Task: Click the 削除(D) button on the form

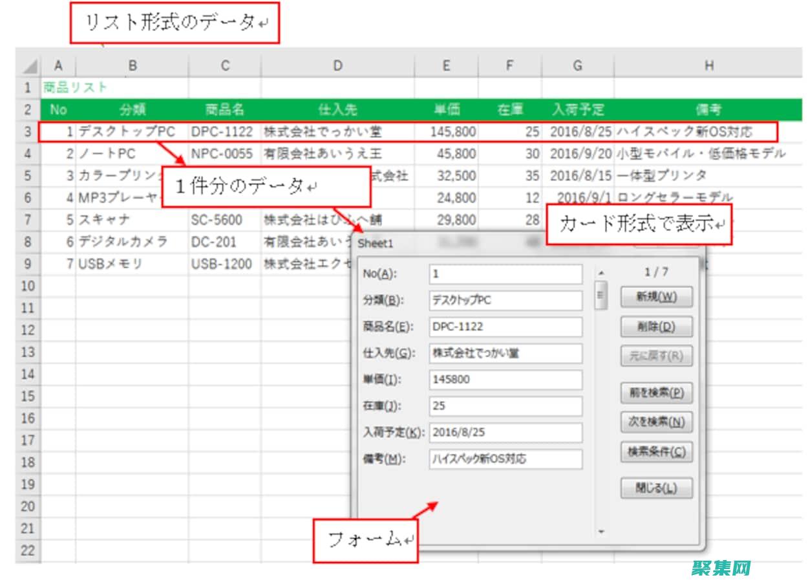Action: click(657, 327)
